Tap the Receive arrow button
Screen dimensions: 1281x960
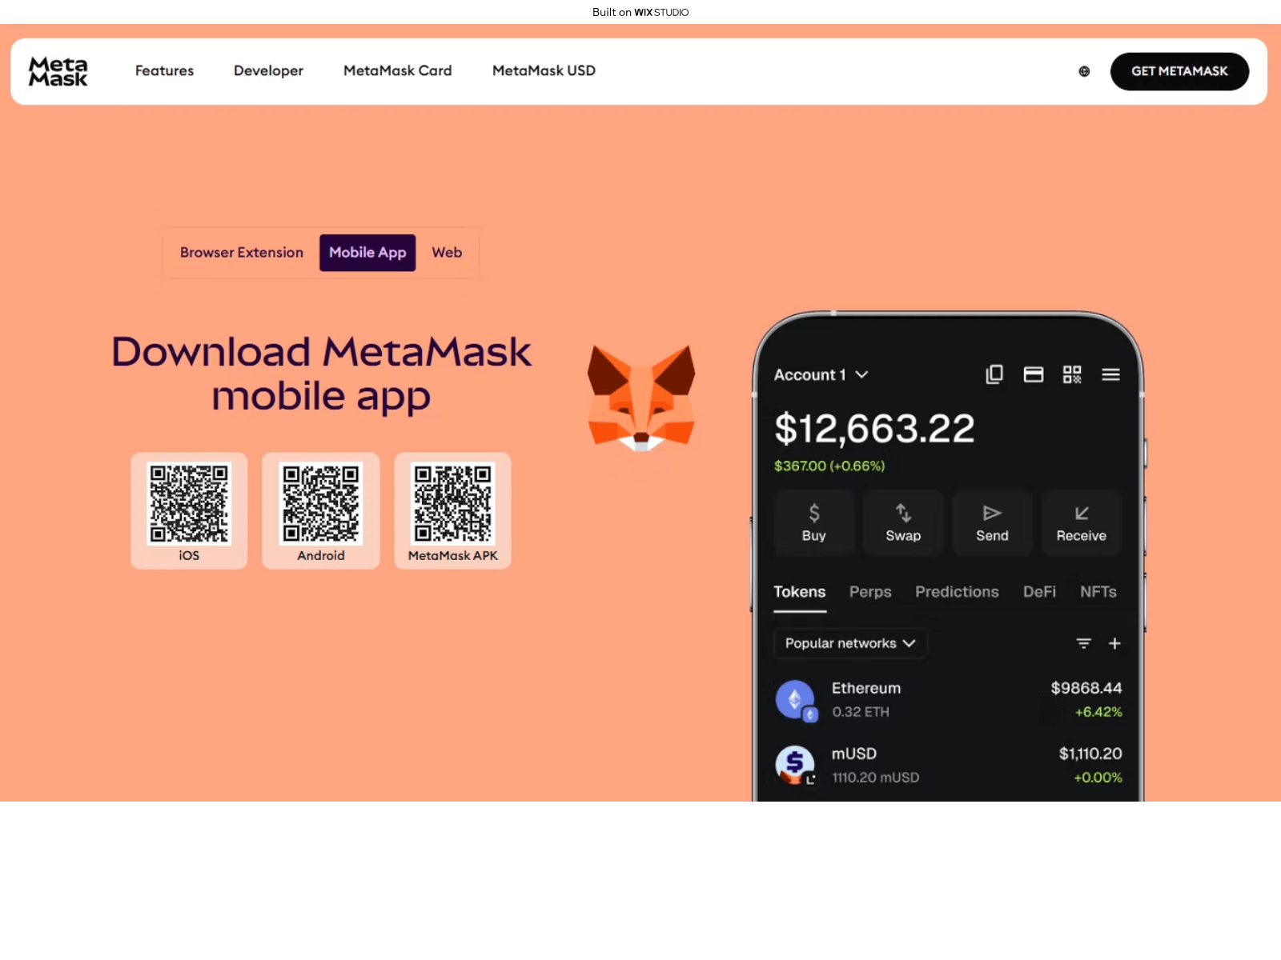pyautogui.click(x=1081, y=523)
